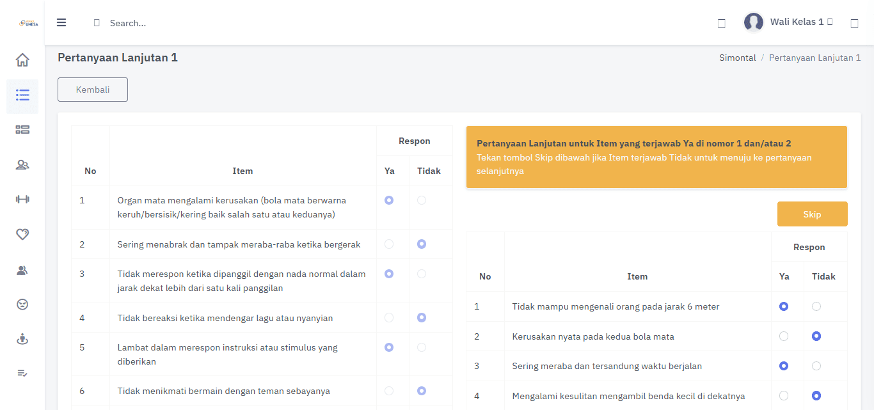This screenshot has height=410, width=874.
Task: Select Tidak for Mengalami kesulitan mengambil benda kecil
Action: pyautogui.click(x=816, y=396)
